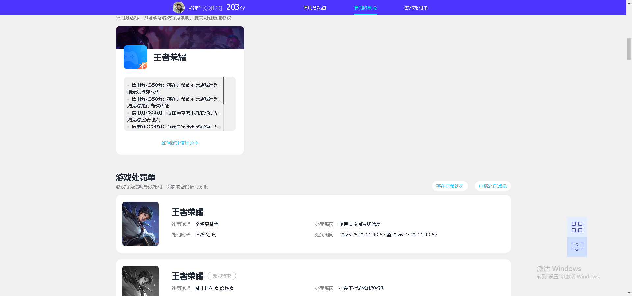Switch to the 信用分礼包 tab
The width and height of the screenshot is (632, 296).
pyautogui.click(x=314, y=7)
